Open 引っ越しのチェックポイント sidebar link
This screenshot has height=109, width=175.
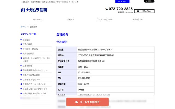pyautogui.click(x=35, y=89)
